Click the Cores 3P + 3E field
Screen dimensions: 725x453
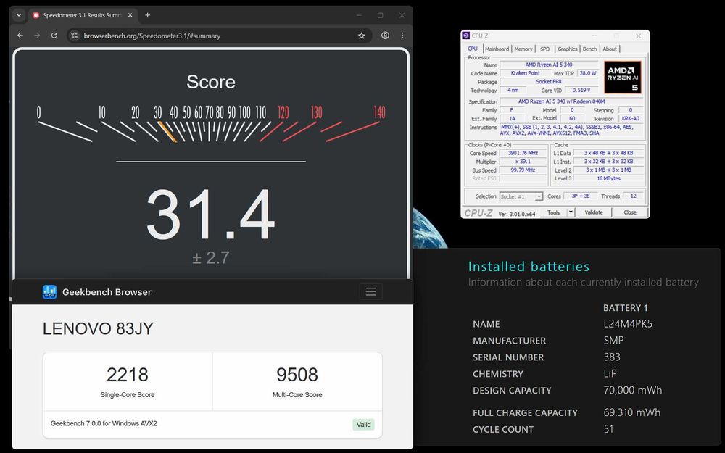tap(581, 196)
